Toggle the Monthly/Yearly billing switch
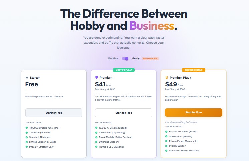The image size is (249, 161). click(125, 59)
